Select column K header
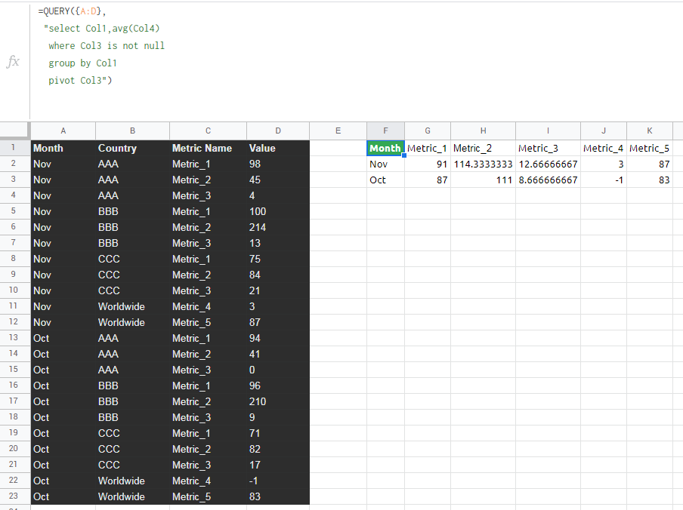This screenshot has height=510, width=683. [x=650, y=131]
